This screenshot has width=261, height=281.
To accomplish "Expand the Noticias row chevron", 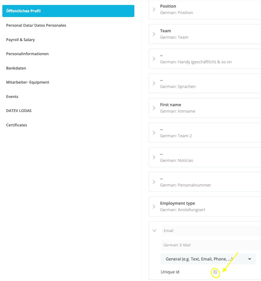I will tap(154, 157).
